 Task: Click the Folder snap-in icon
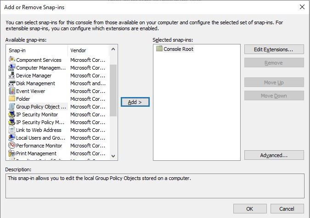(12, 98)
